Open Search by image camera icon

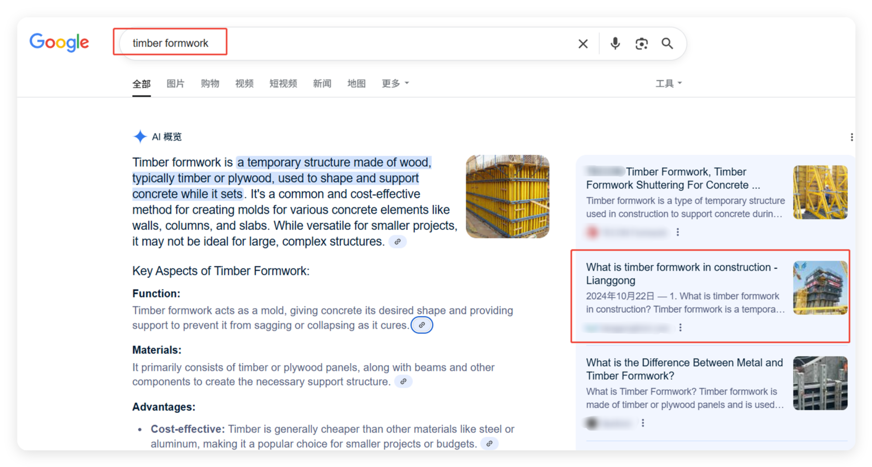[x=641, y=44]
